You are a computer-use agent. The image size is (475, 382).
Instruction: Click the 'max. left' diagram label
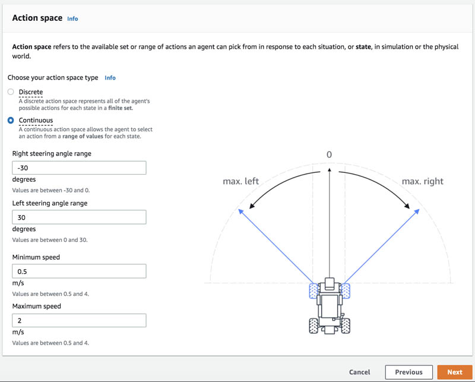pos(240,181)
